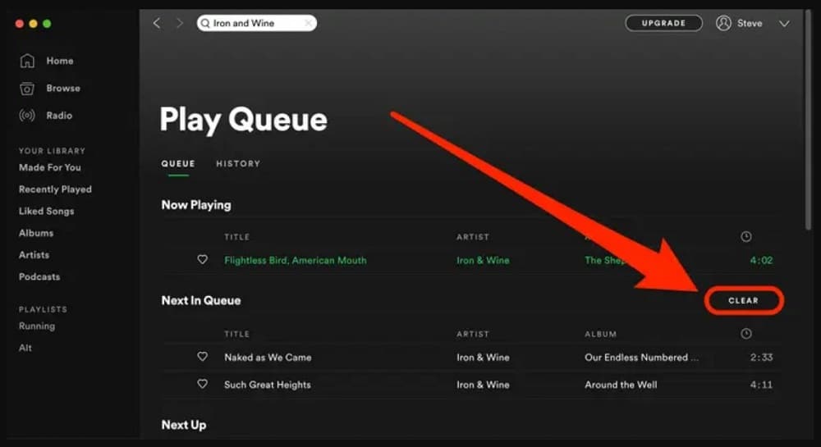Like Flightless Bird, American Mouth with heart
The height and width of the screenshot is (447, 821).
click(202, 259)
